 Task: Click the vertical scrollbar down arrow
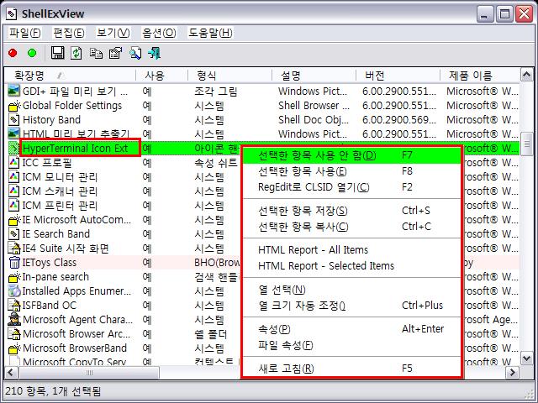pyautogui.click(x=527, y=359)
